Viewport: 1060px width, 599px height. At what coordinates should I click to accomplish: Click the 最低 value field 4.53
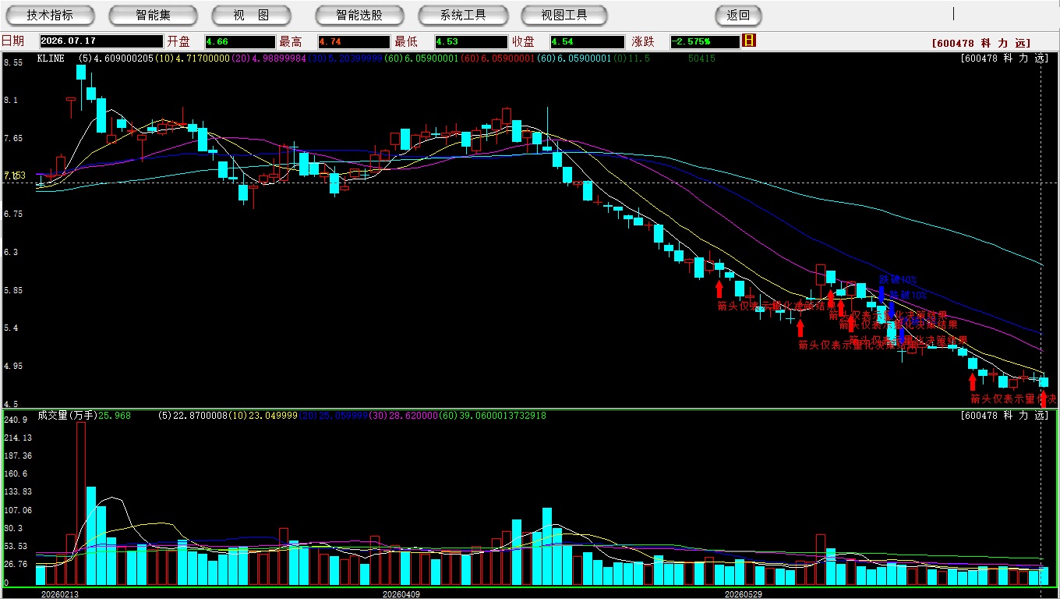point(471,41)
